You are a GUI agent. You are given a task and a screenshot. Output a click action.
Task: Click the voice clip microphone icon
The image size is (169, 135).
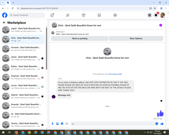52,124
